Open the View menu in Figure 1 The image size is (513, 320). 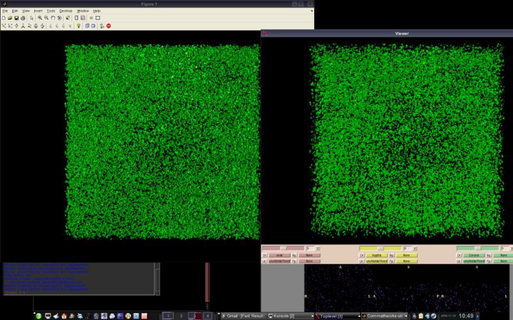click(x=26, y=11)
